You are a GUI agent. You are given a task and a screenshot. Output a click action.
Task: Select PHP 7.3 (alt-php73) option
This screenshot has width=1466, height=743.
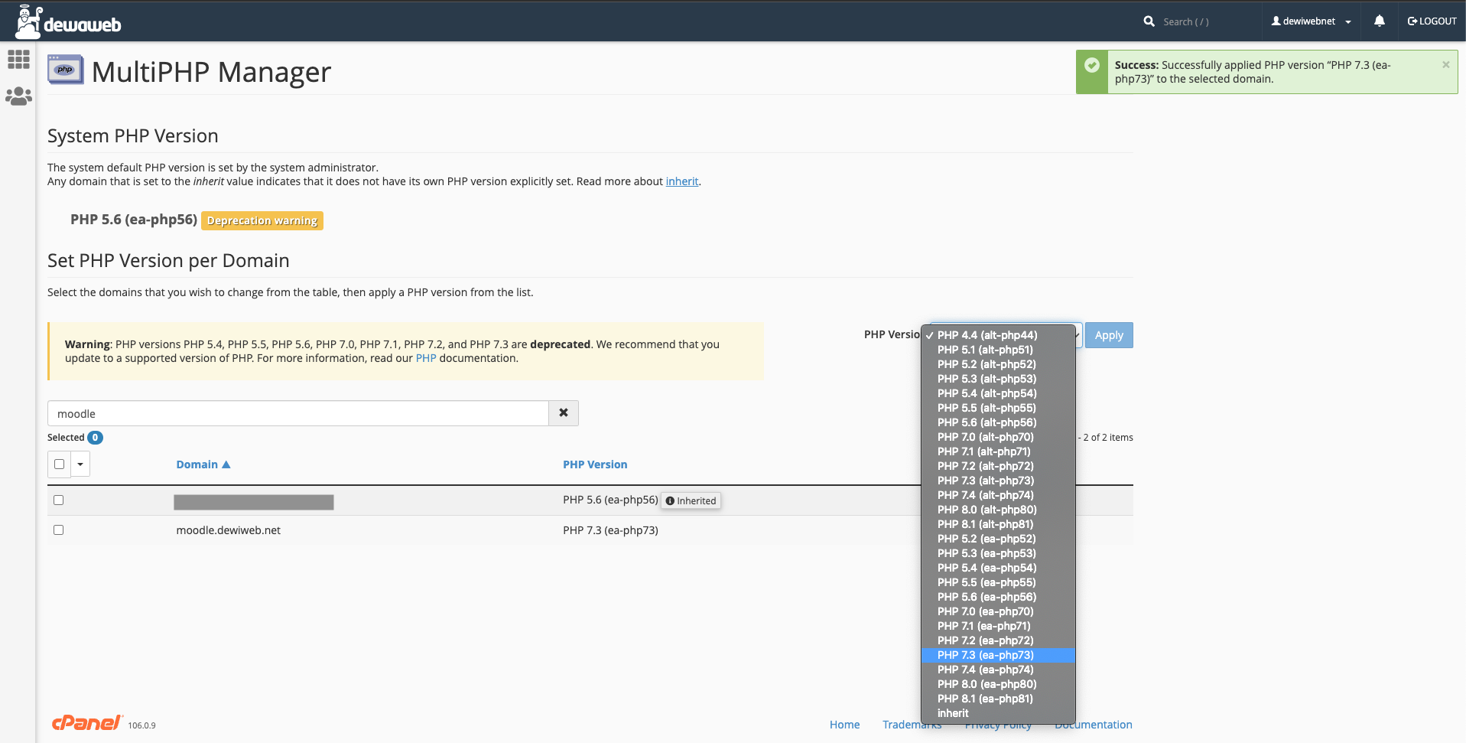(998, 481)
